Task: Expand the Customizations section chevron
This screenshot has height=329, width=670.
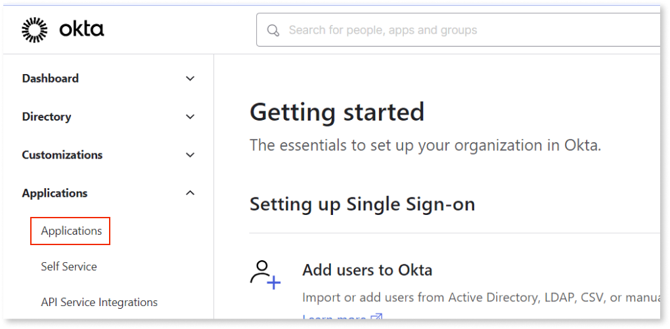Action: click(190, 155)
